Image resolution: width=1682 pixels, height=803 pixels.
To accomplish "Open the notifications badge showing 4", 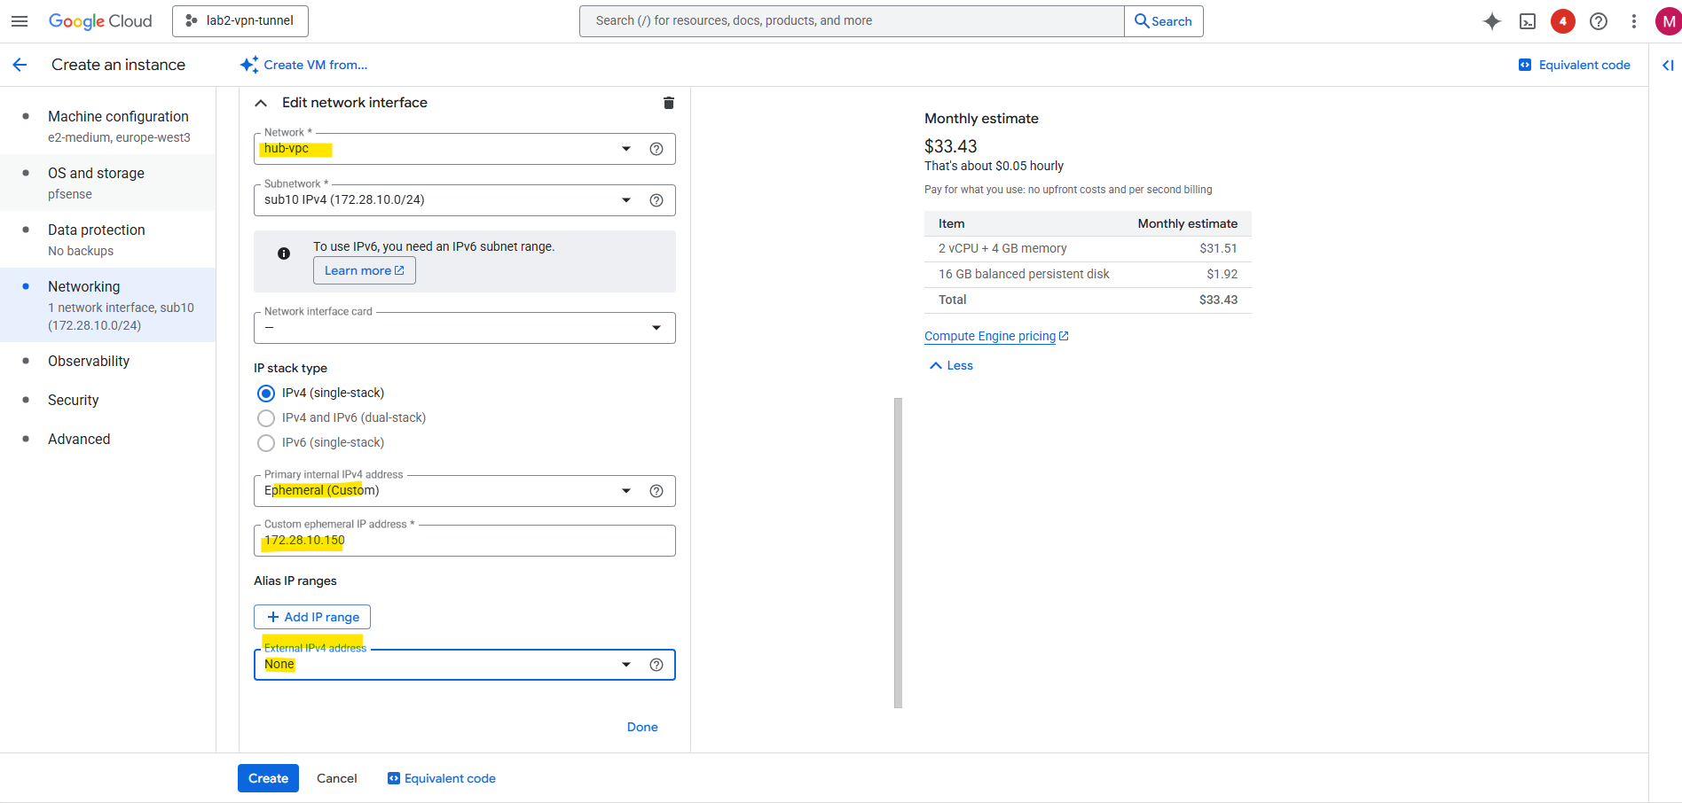I will (x=1563, y=21).
